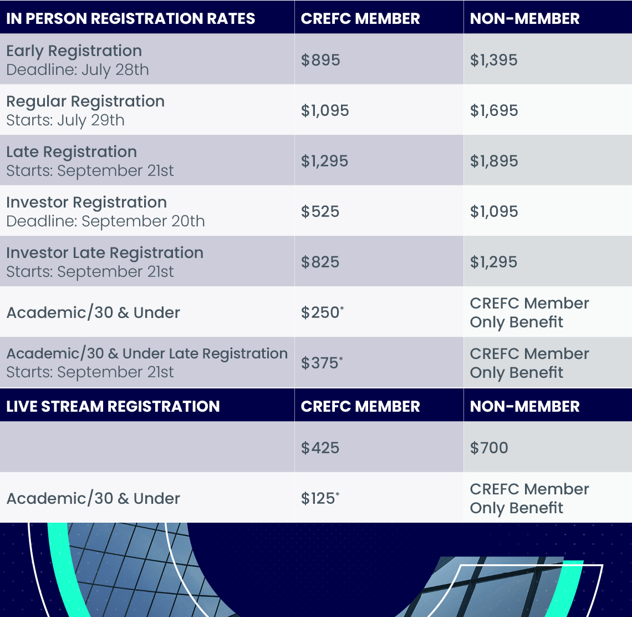Click the $125 live stream academic price
The image size is (632, 617).
320,498
